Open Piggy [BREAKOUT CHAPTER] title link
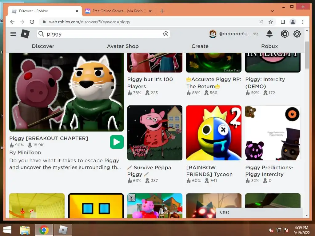315x236 pixels. pos(49,138)
